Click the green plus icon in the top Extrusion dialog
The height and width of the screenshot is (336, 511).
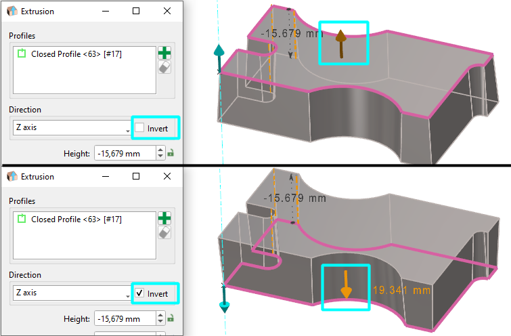pos(164,53)
